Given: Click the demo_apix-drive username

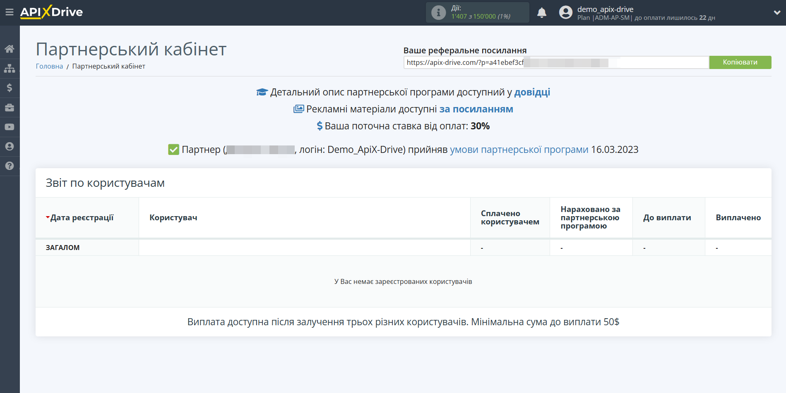Looking at the screenshot, I should pos(605,9).
